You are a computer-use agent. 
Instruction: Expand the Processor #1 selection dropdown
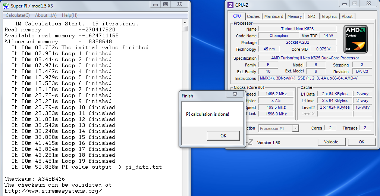[x=295, y=128]
